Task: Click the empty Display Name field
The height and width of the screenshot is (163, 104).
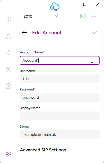Action: (60, 116)
